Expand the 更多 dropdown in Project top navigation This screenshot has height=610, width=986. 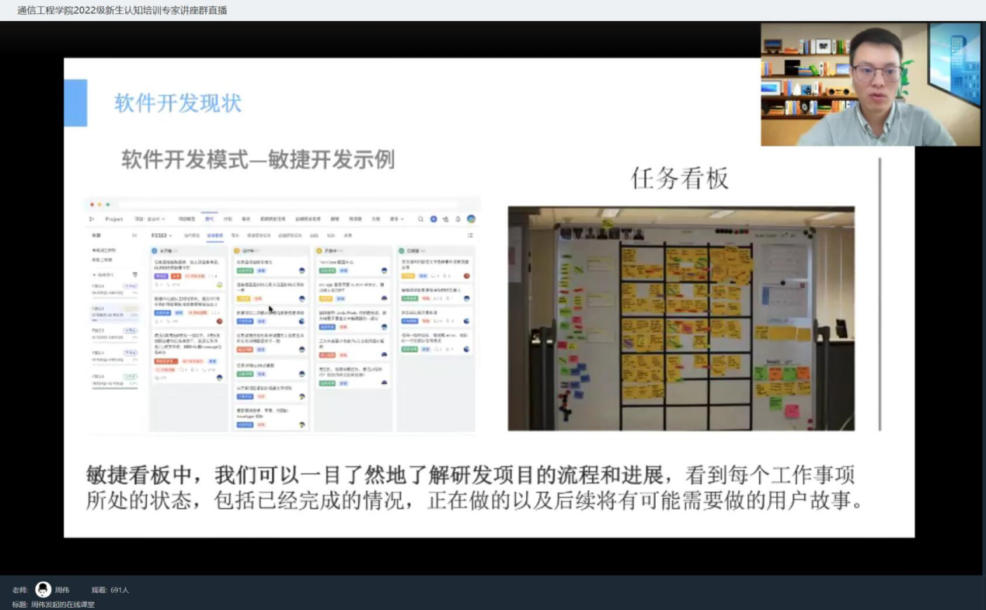(x=397, y=219)
